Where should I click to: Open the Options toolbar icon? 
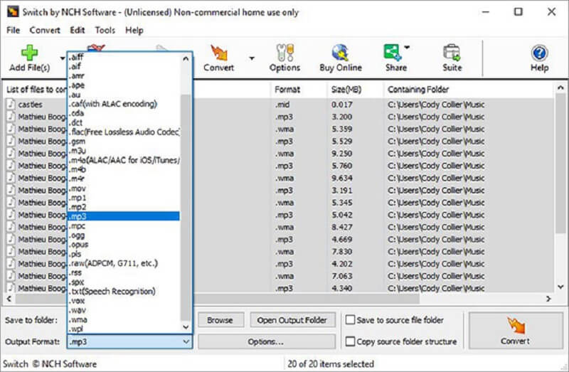284,54
